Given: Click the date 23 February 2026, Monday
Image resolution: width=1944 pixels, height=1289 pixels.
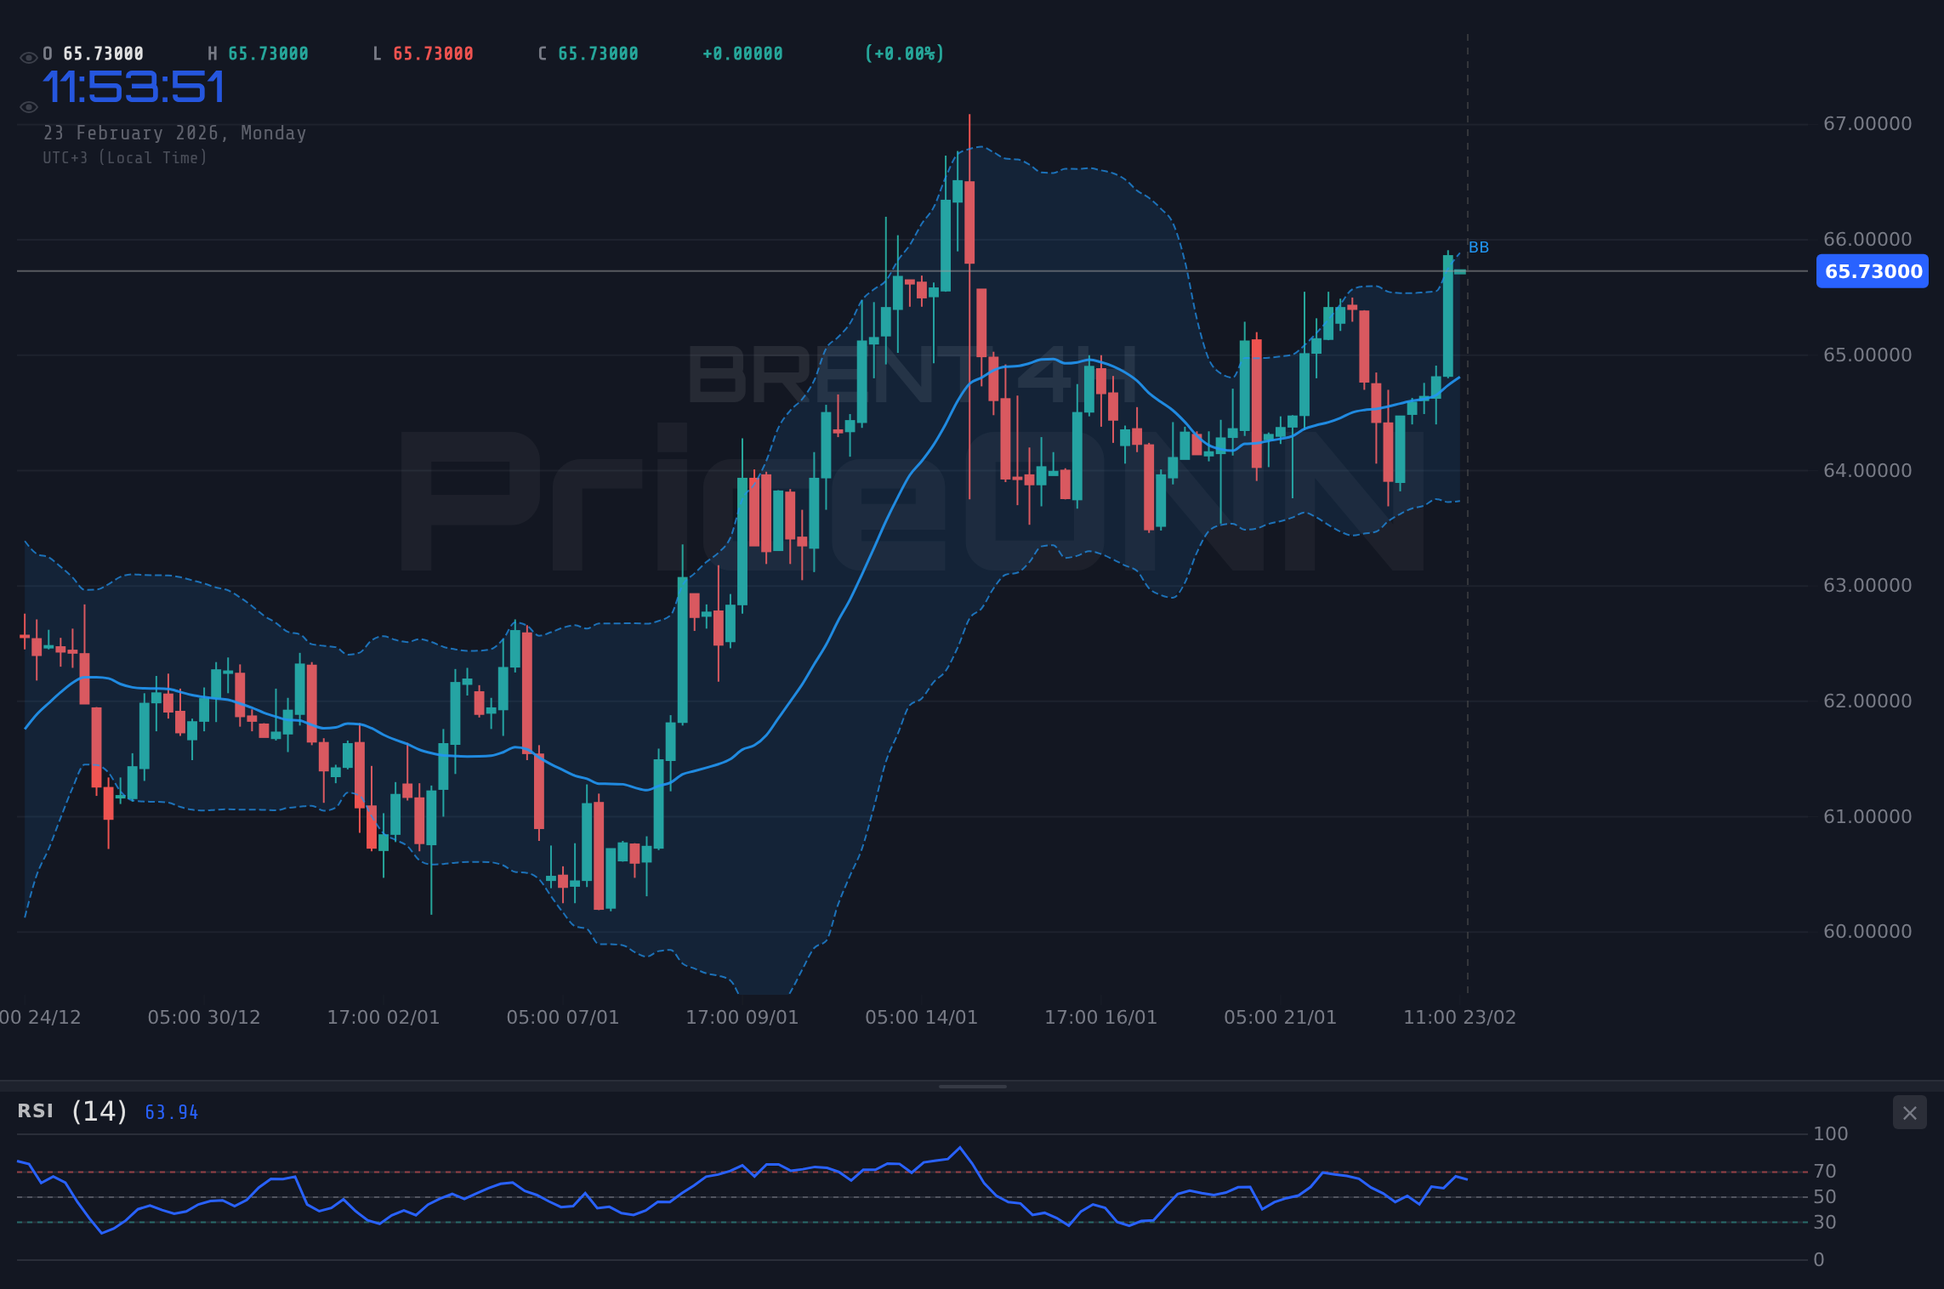Looking at the screenshot, I should (x=175, y=133).
